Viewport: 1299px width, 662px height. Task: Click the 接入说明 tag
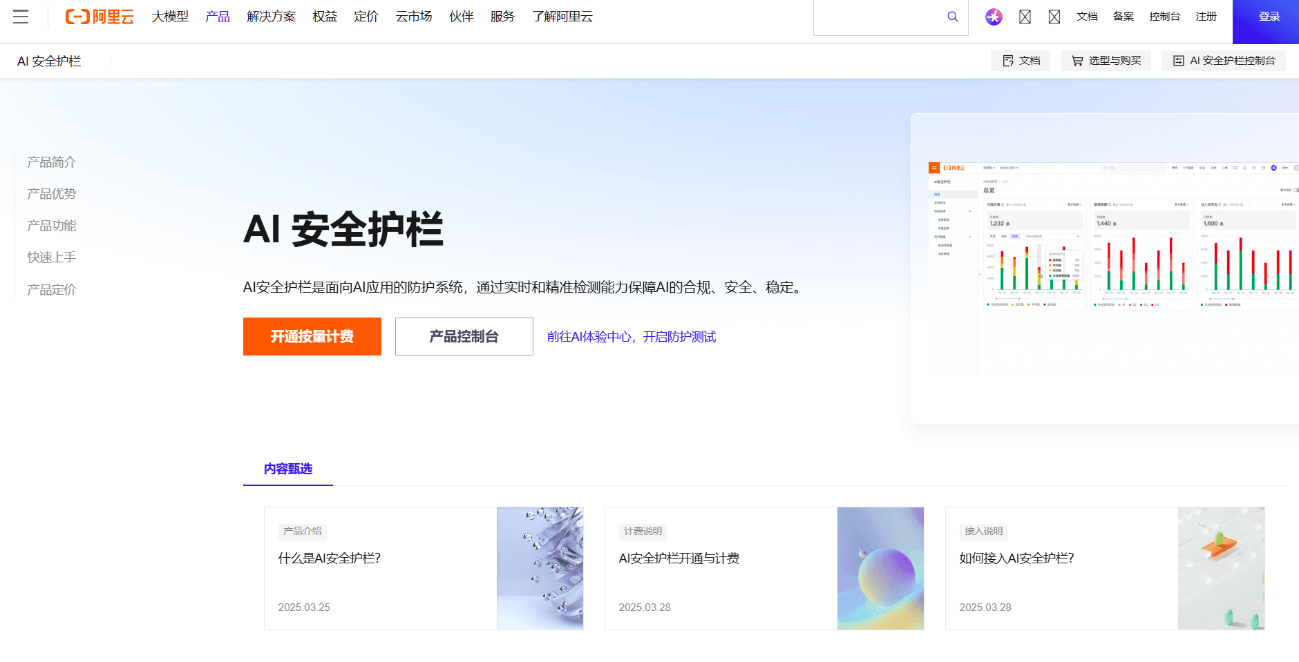984,531
